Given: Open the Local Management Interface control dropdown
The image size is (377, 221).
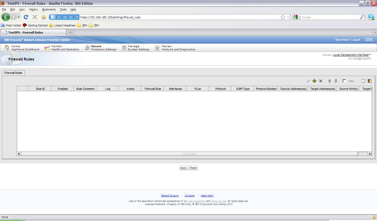Looking at the screenshot, I should coord(351,55).
